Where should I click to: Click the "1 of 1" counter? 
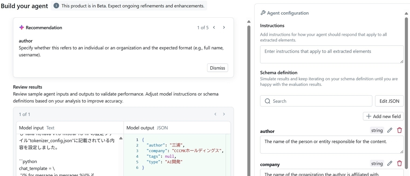(x=25, y=114)
